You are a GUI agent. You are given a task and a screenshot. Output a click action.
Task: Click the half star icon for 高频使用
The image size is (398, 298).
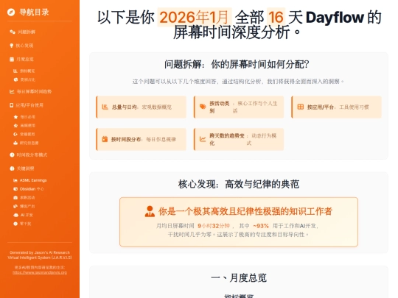pyautogui.click(x=15, y=125)
